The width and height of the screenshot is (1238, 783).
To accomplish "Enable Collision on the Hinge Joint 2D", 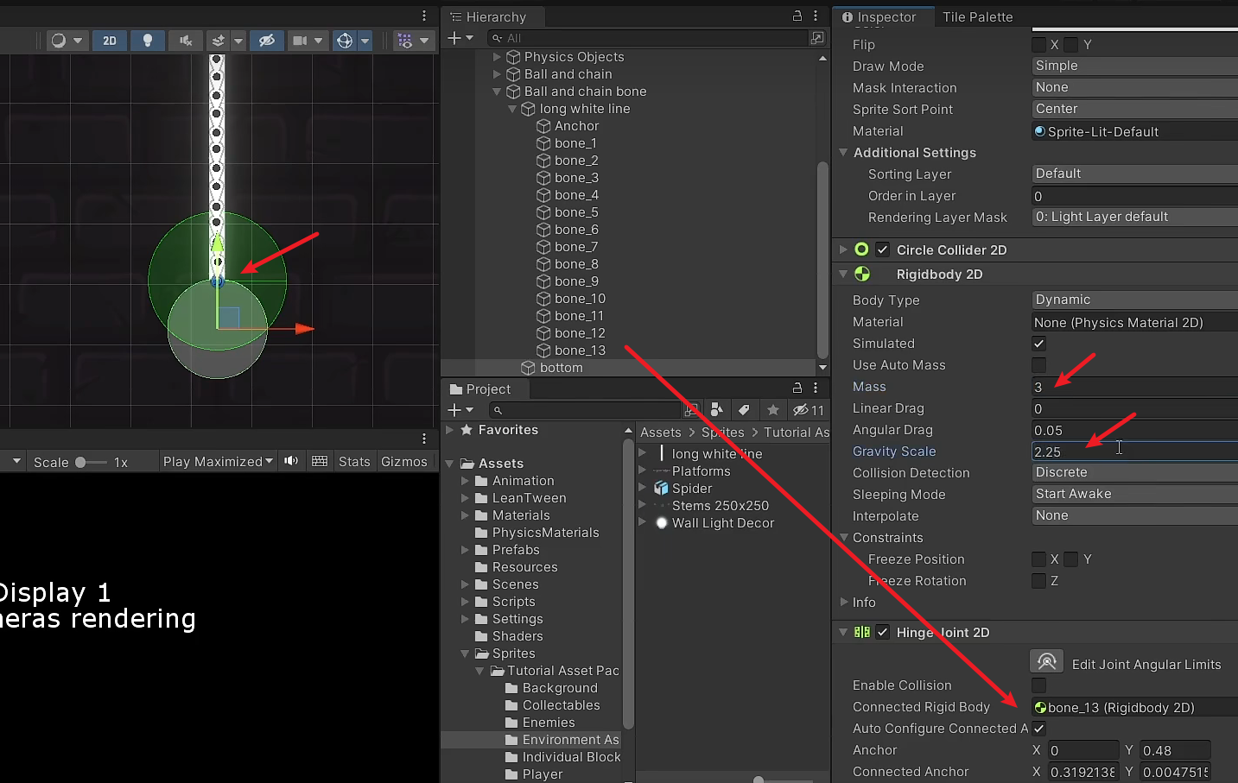I will [1038, 685].
